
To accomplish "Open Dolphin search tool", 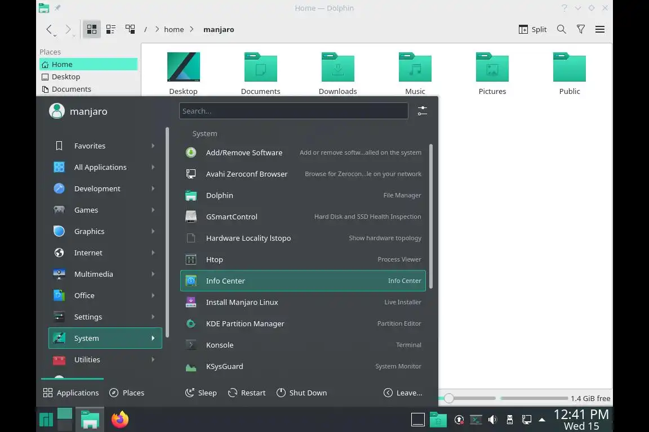I will 561,29.
